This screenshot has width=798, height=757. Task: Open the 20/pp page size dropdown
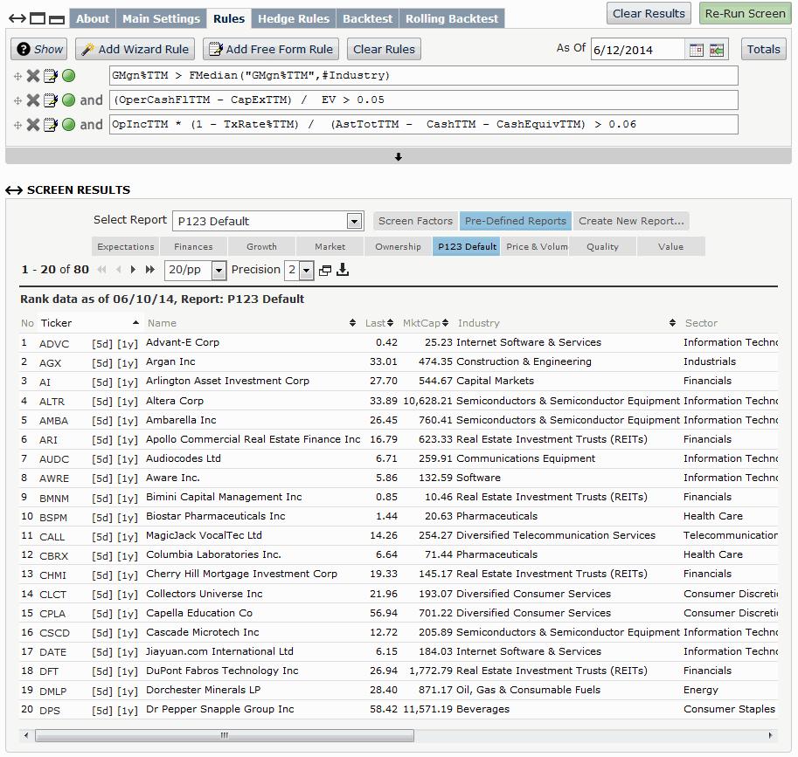point(219,271)
